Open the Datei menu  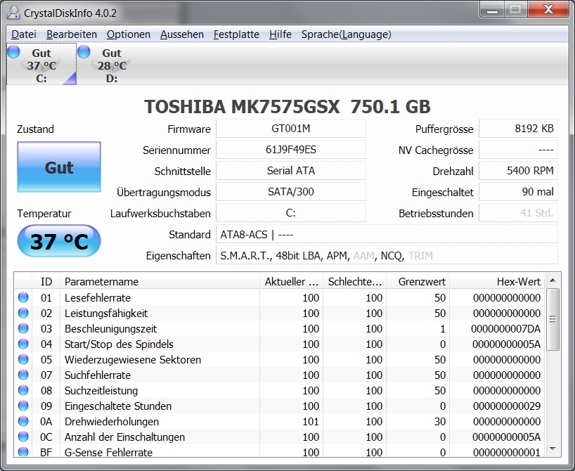pyautogui.click(x=24, y=34)
